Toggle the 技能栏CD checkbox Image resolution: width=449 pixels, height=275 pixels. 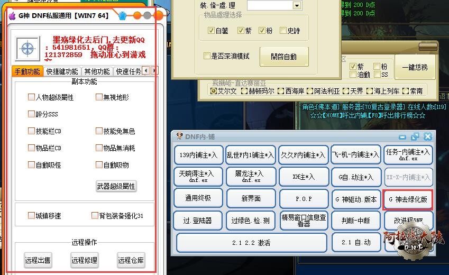31,131
